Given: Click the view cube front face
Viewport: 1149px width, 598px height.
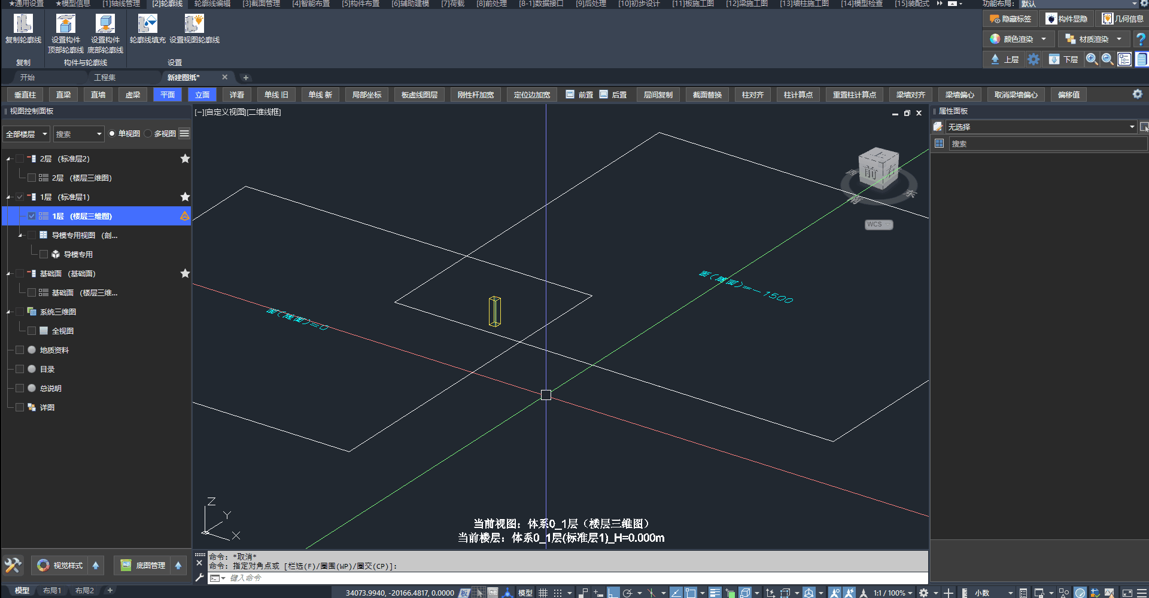Looking at the screenshot, I should pyautogui.click(x=870, y=173).
